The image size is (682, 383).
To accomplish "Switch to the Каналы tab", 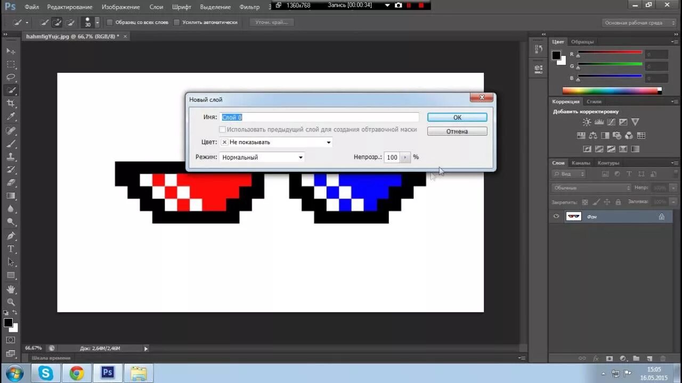I will pyautogui.click(x=581, y=163).
